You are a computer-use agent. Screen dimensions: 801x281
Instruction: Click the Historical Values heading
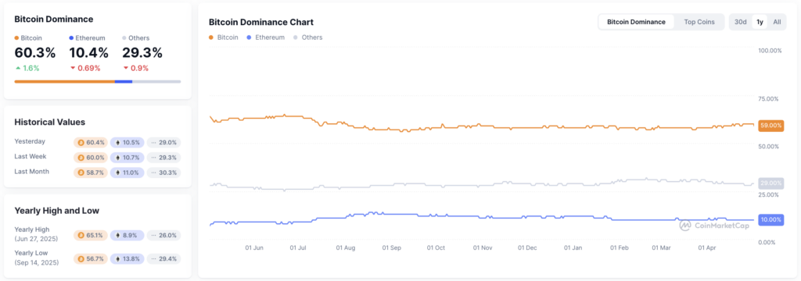(x=49, y=122)
